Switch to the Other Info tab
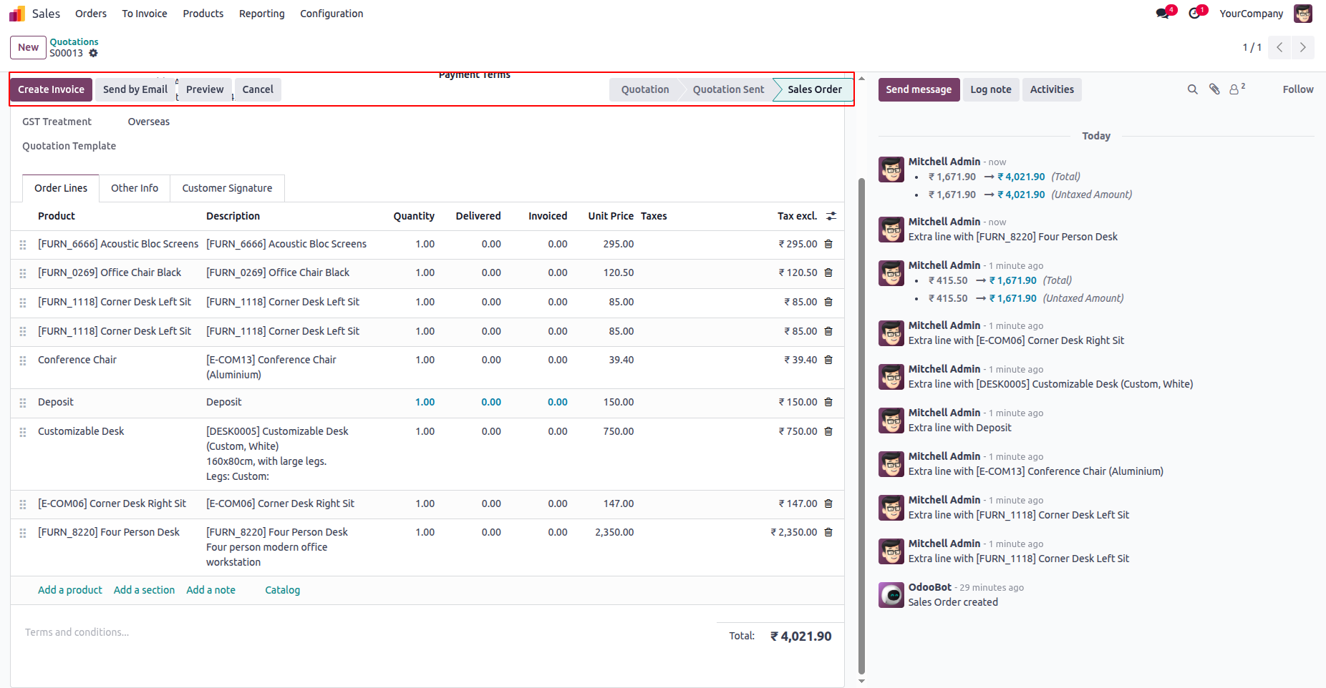Screen dimensions: 1326x688 coord(135,188)
